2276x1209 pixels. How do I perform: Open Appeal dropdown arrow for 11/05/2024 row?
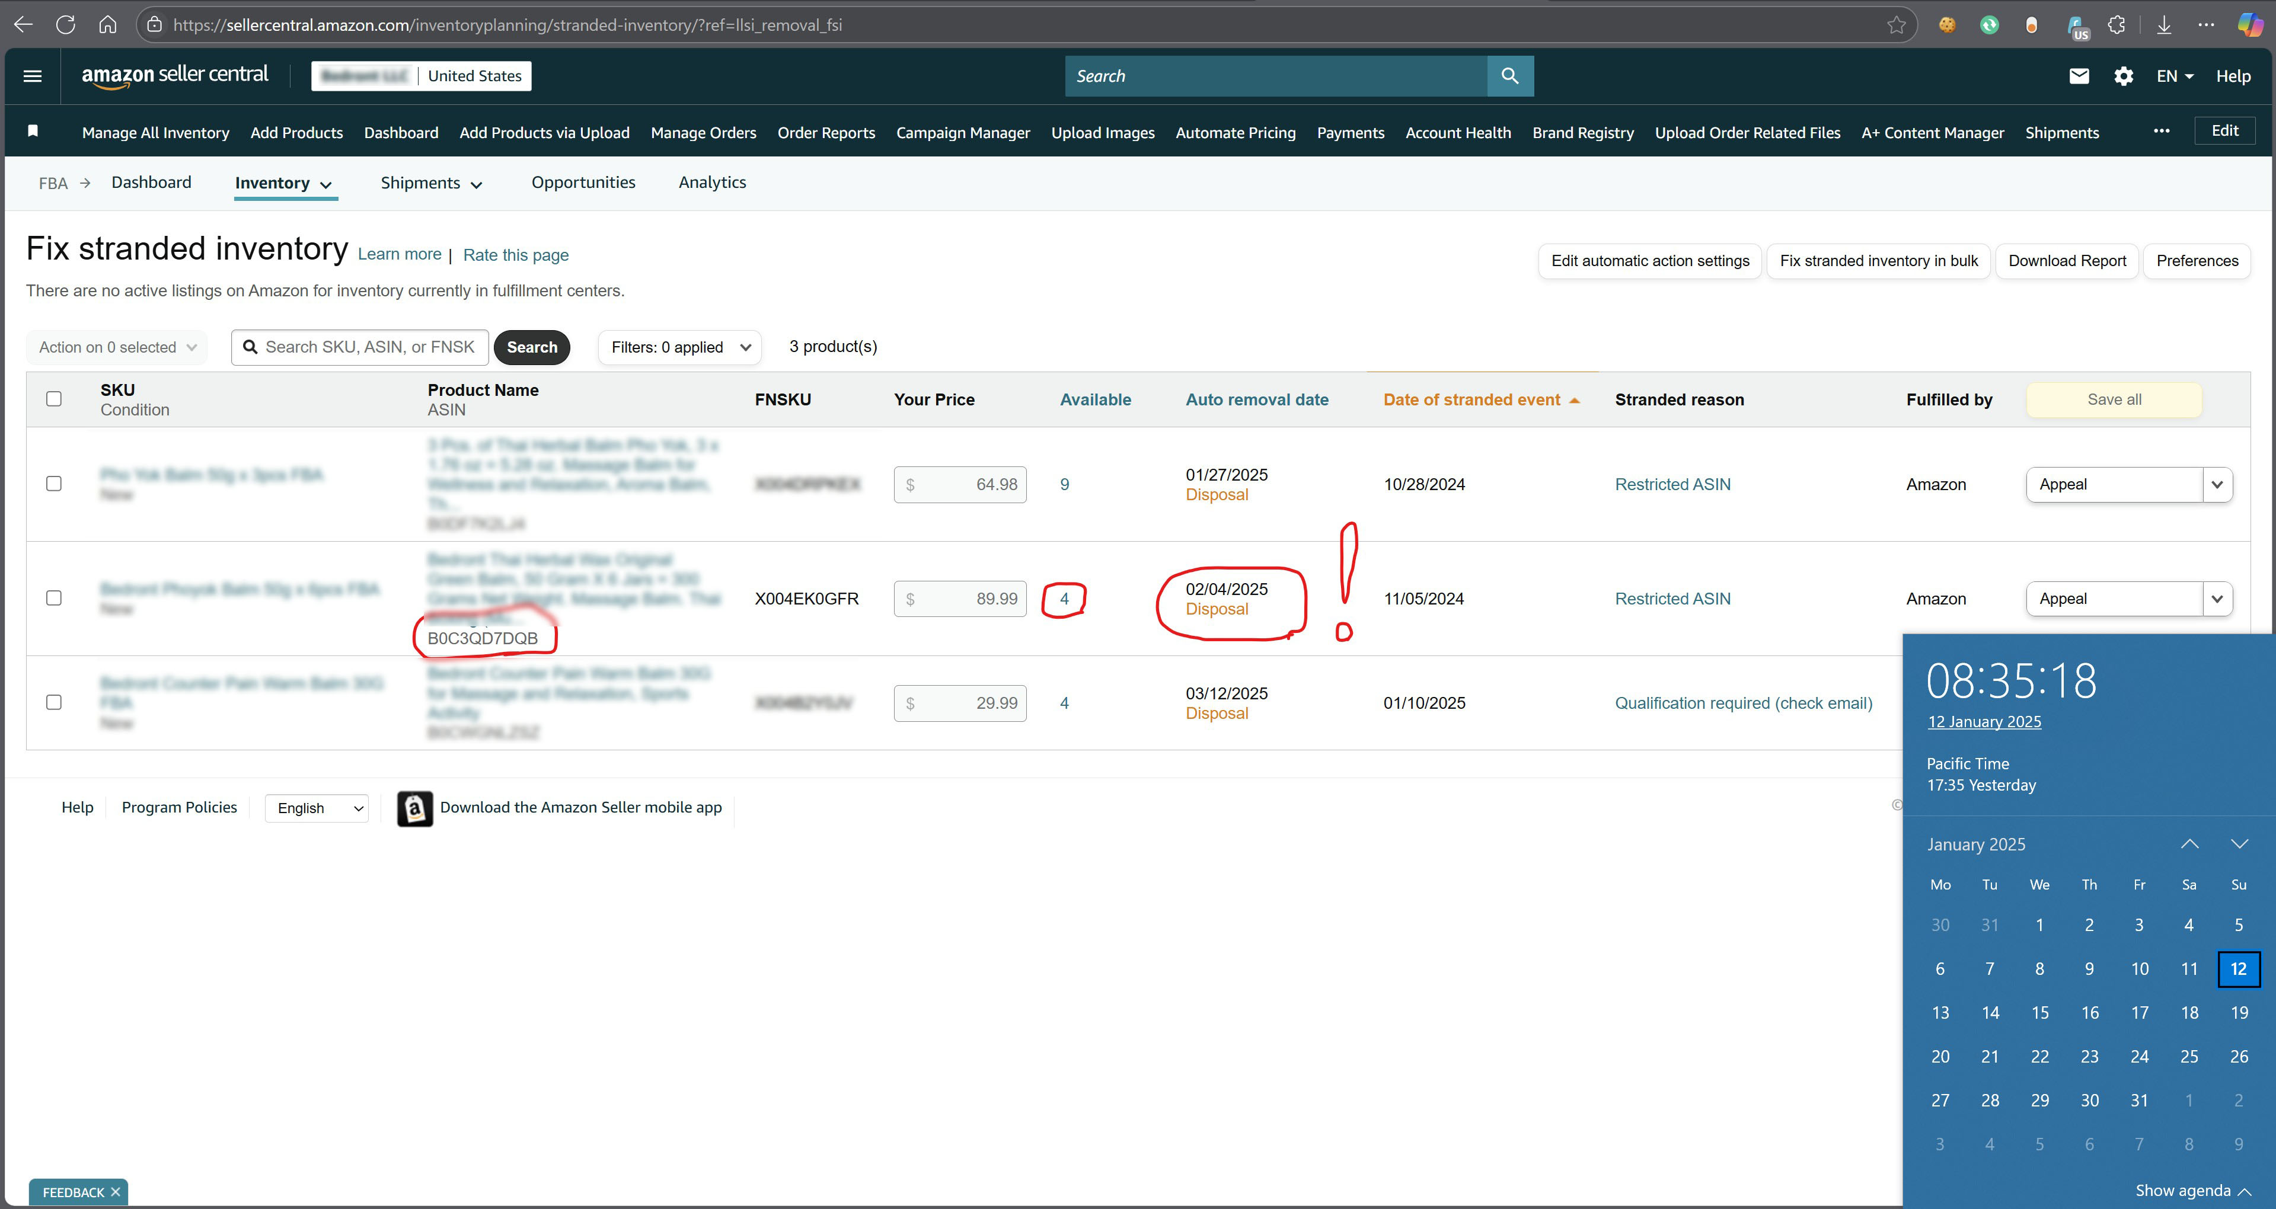click(x=2217, y=599)
